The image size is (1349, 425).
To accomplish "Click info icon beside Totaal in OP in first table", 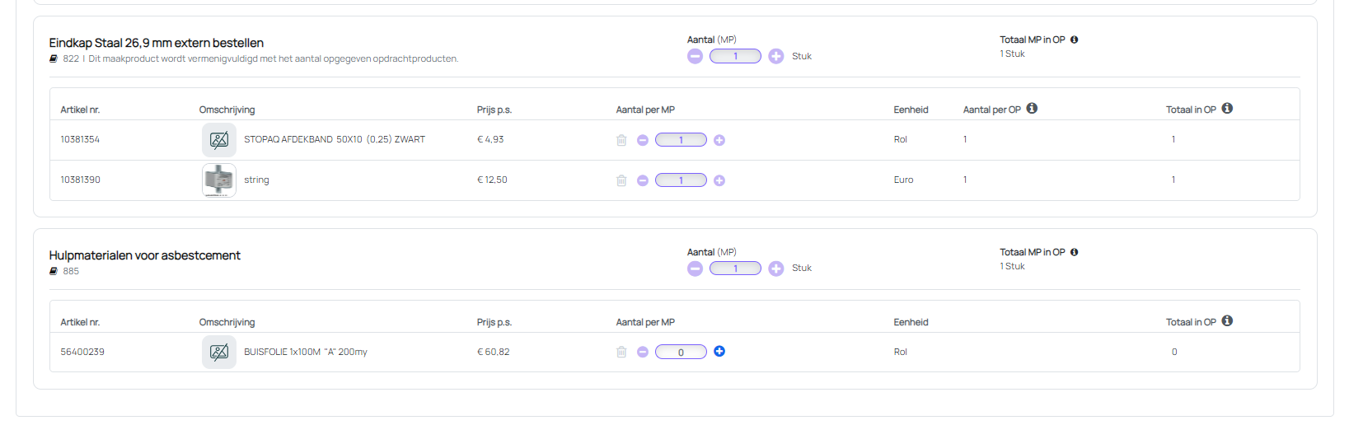I will click(x=1227, y=109).
